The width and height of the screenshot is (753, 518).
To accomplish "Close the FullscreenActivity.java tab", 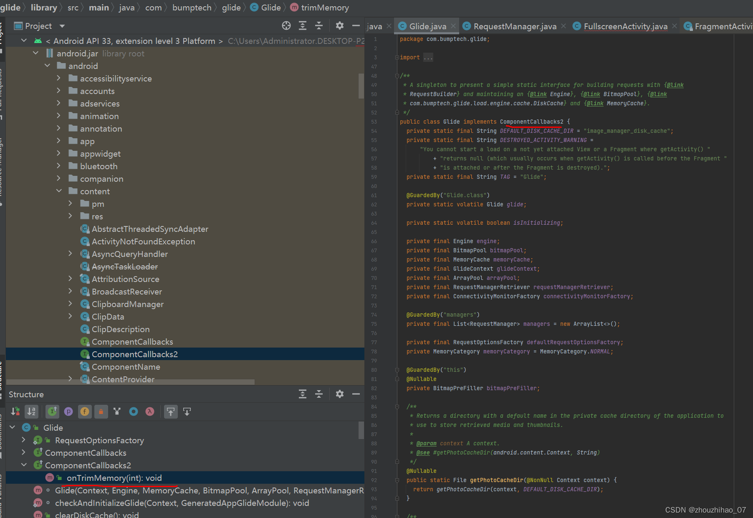I will tap(674, 26).
